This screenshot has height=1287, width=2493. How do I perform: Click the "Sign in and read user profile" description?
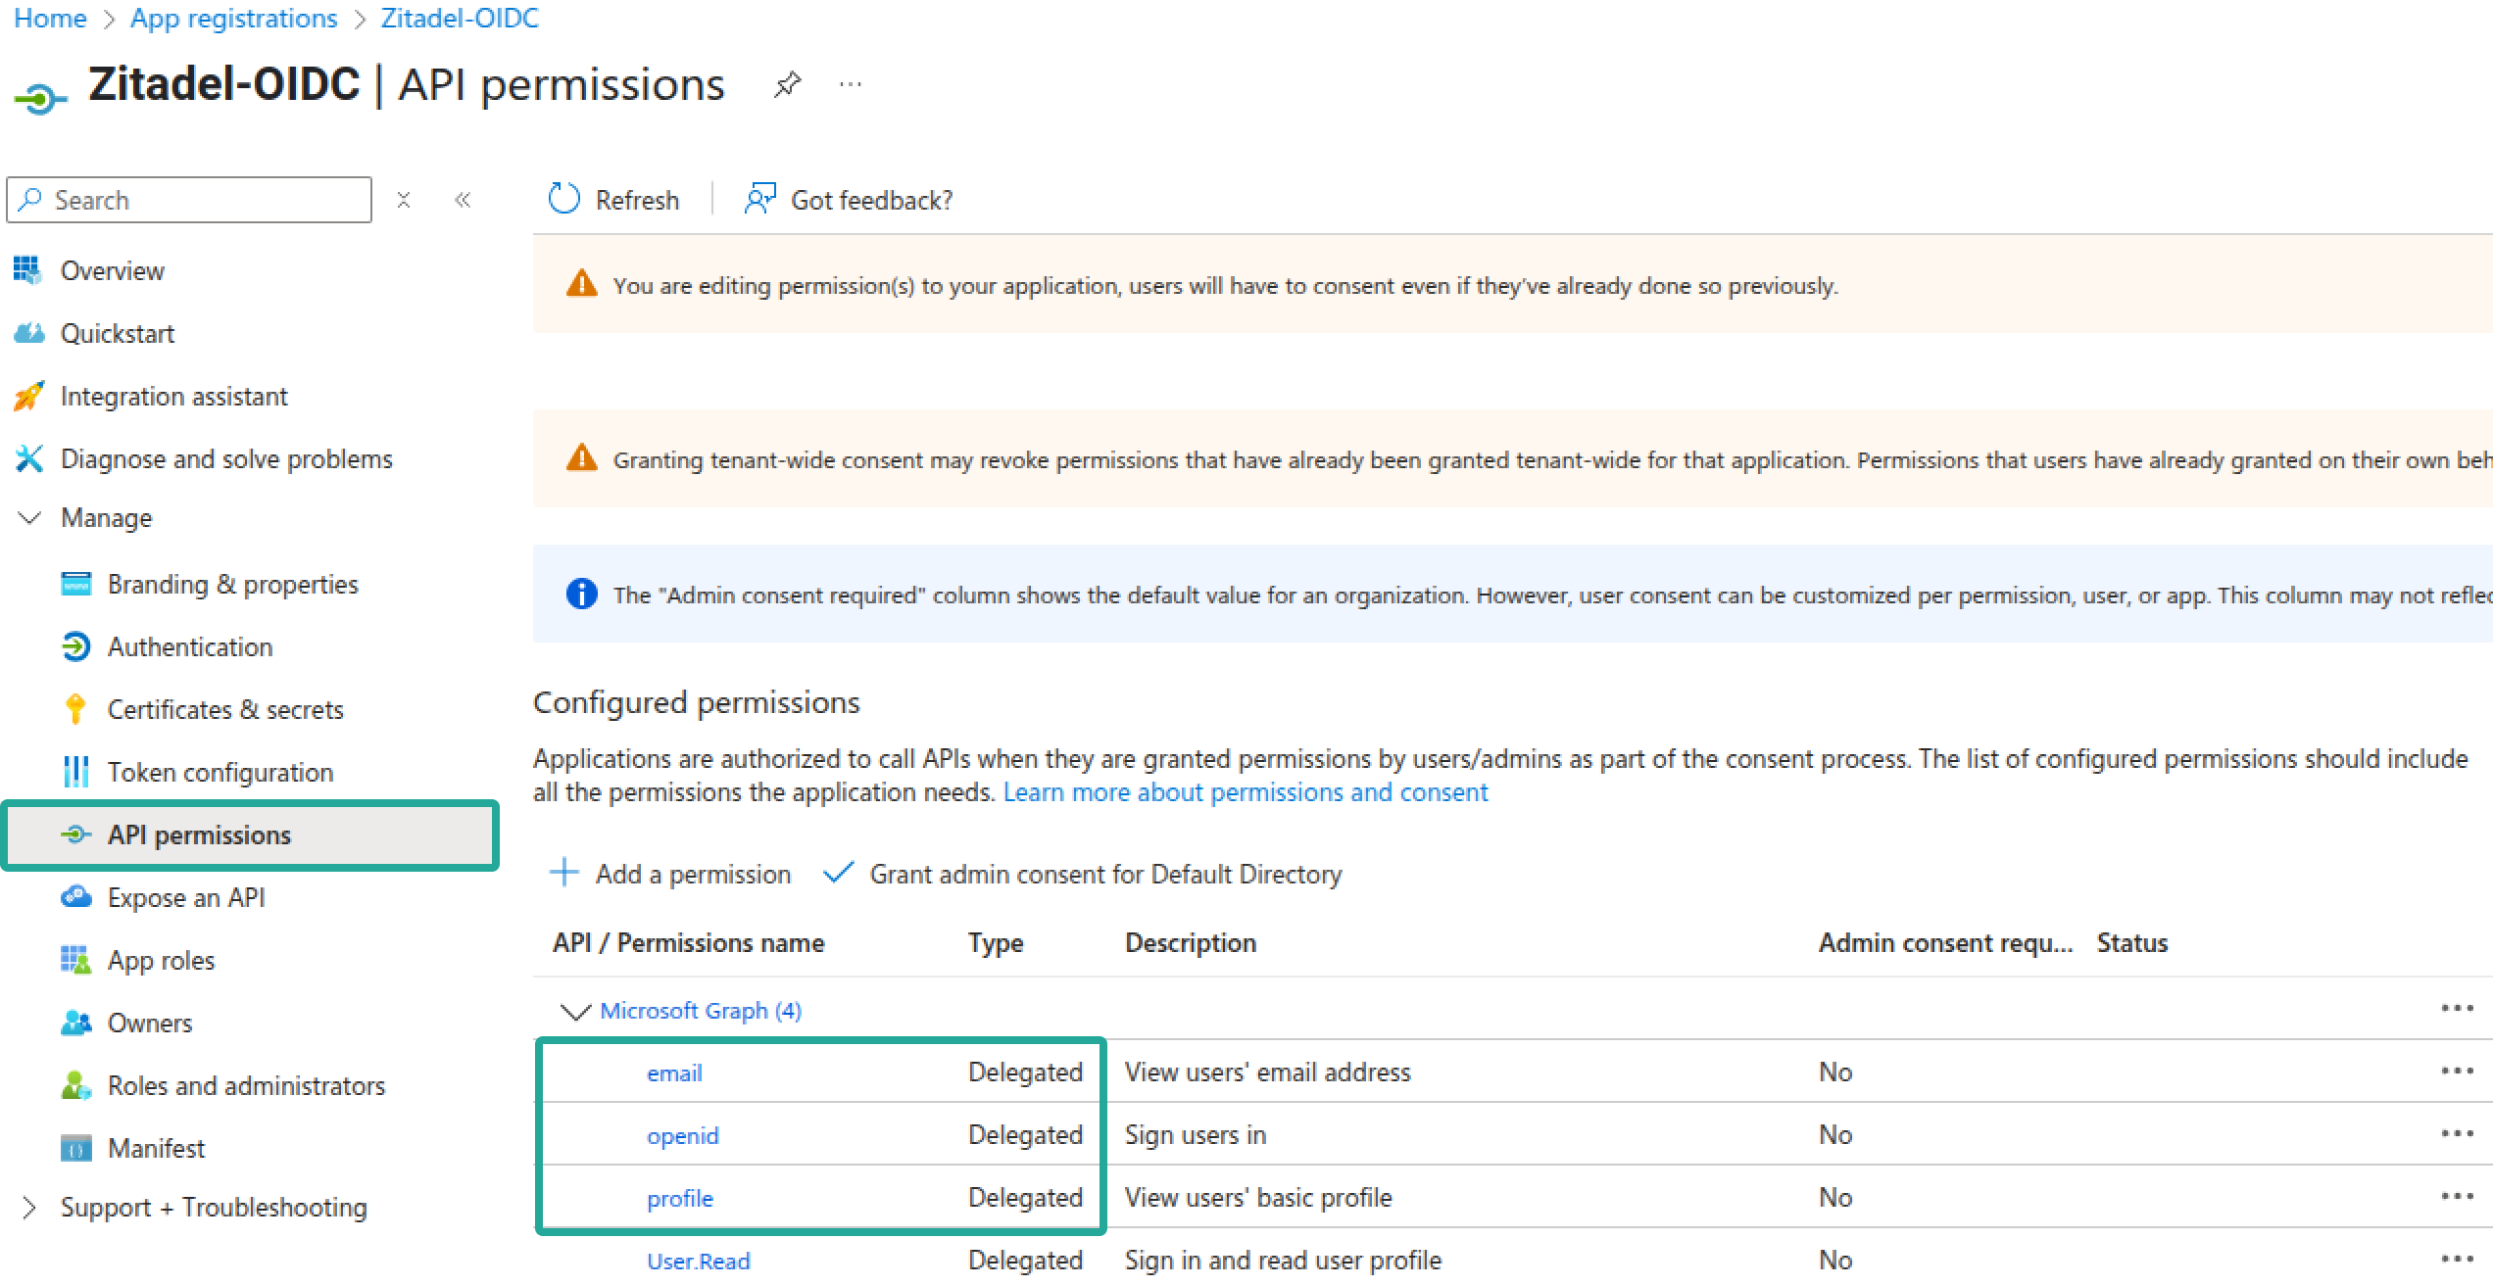point(1283,1260)
